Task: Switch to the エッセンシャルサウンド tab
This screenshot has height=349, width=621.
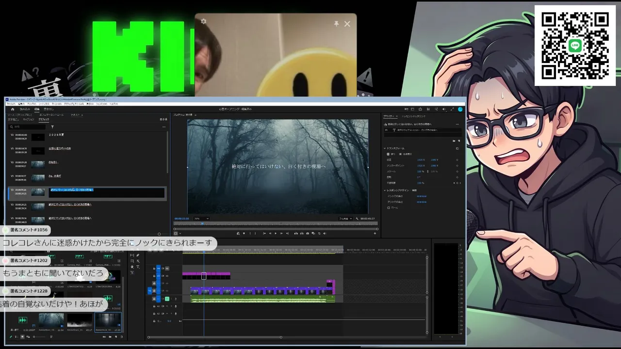Action: pos(414,116)
